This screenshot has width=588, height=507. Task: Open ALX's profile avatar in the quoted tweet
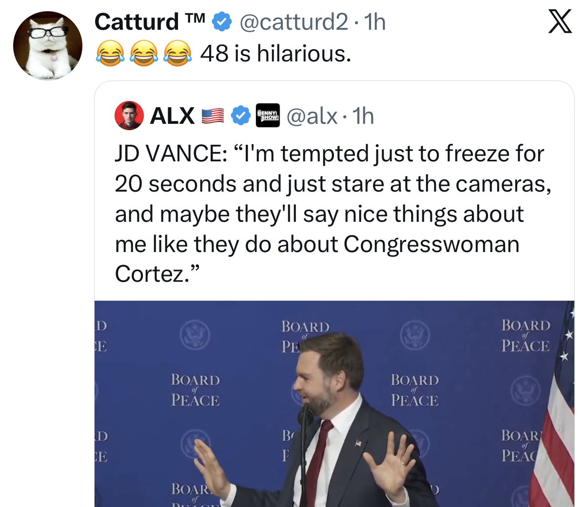(x=129, y=116)
